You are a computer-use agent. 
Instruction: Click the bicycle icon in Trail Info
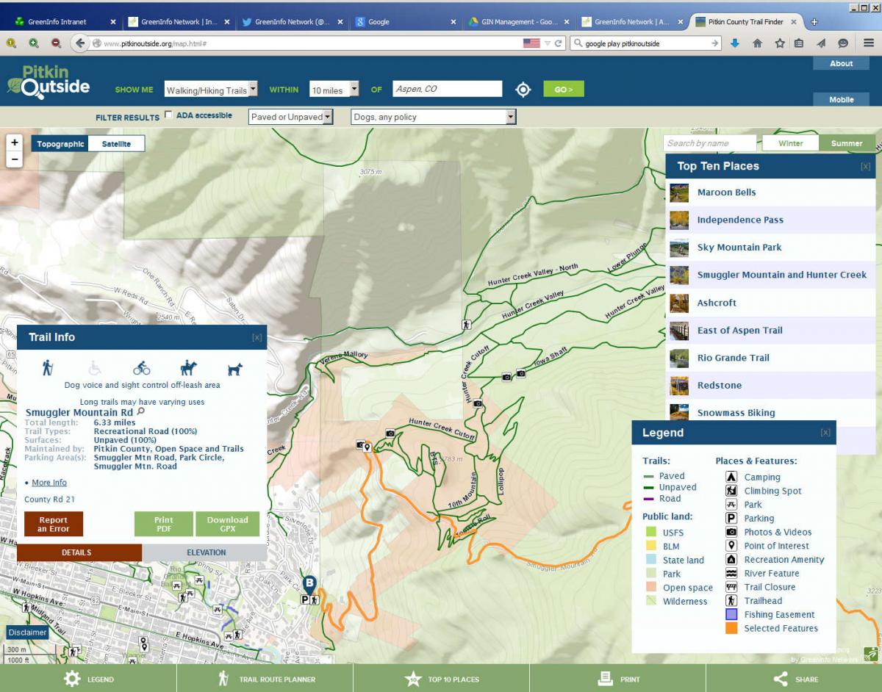pyautogui.click(x=142, y=368)
